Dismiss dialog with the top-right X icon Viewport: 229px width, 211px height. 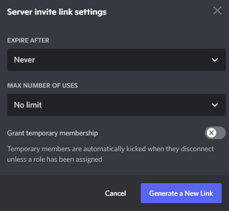click(217, 10)
